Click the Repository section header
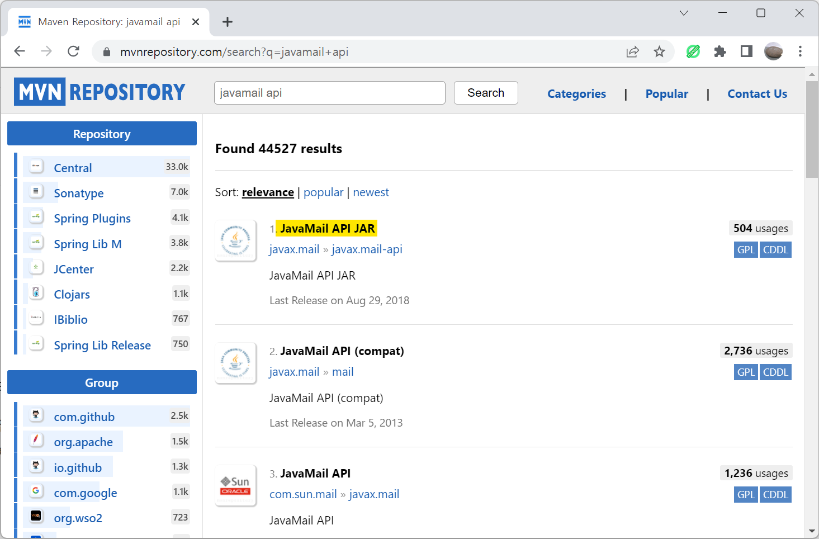819x539 pixels. tap(102, 134)
